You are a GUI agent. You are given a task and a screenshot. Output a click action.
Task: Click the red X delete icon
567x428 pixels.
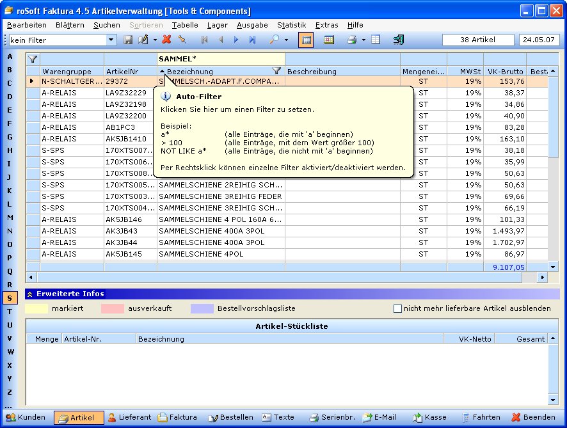166,40
